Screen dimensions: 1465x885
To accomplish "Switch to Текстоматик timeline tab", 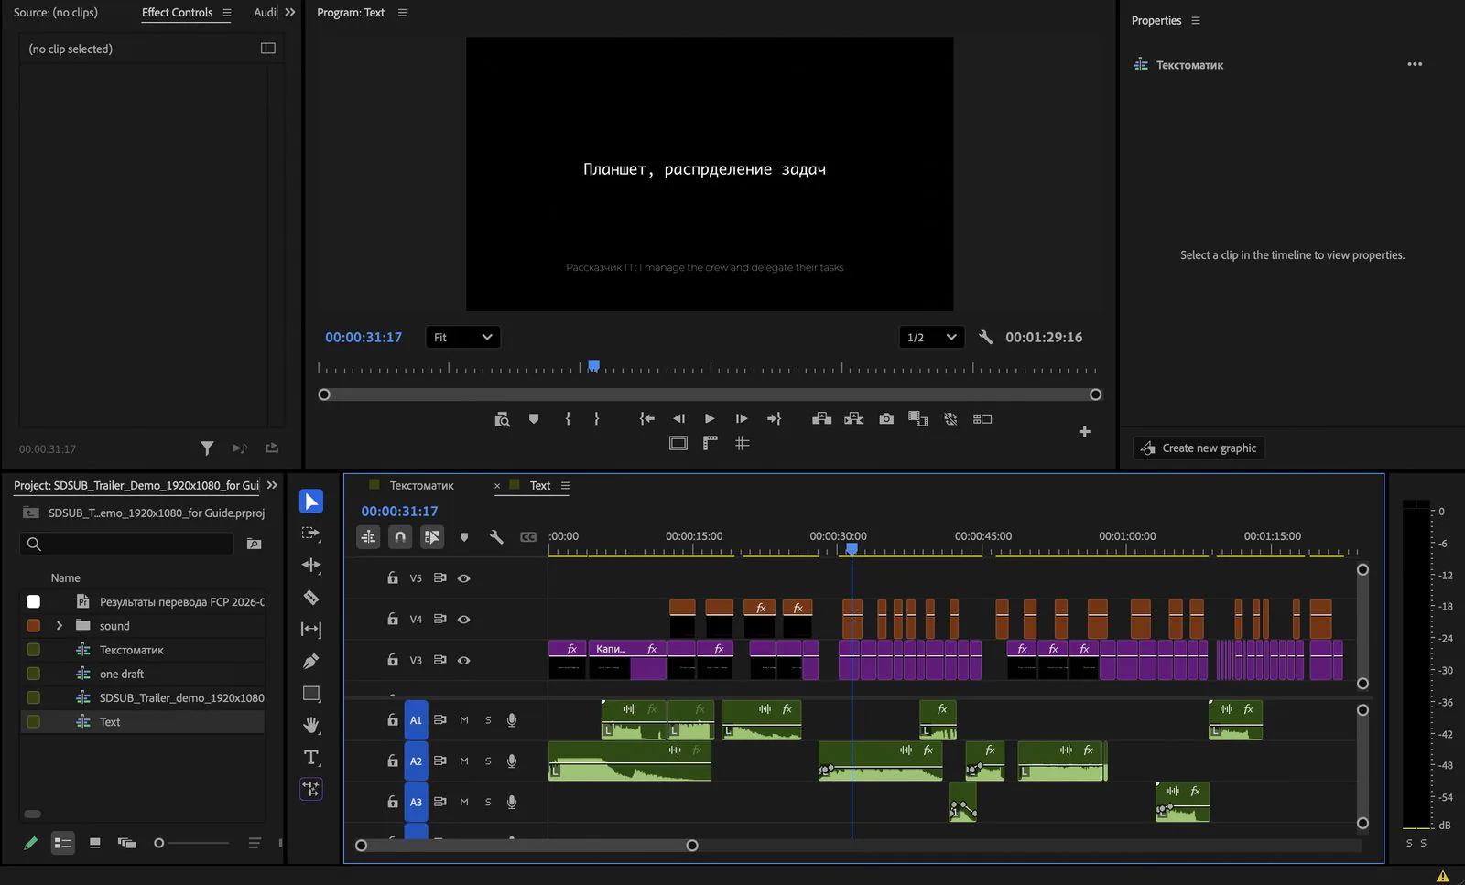I will click(421, 486).
